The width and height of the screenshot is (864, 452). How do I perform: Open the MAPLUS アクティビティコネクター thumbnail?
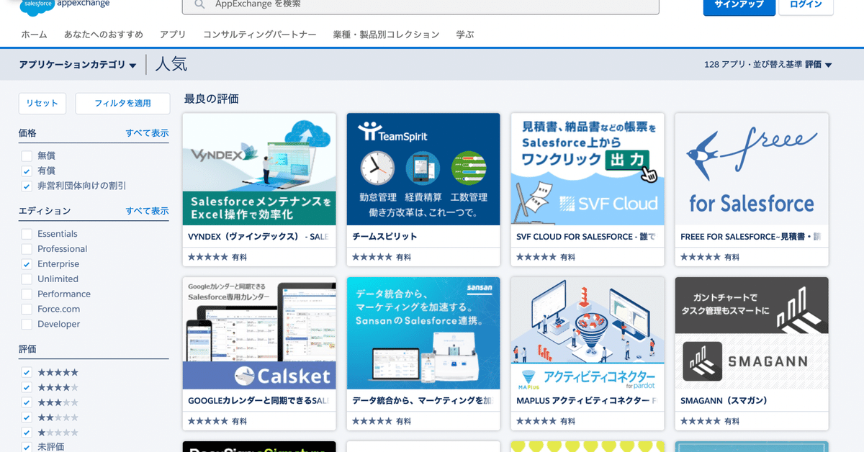pyautogui.click(x=588, y=333)
